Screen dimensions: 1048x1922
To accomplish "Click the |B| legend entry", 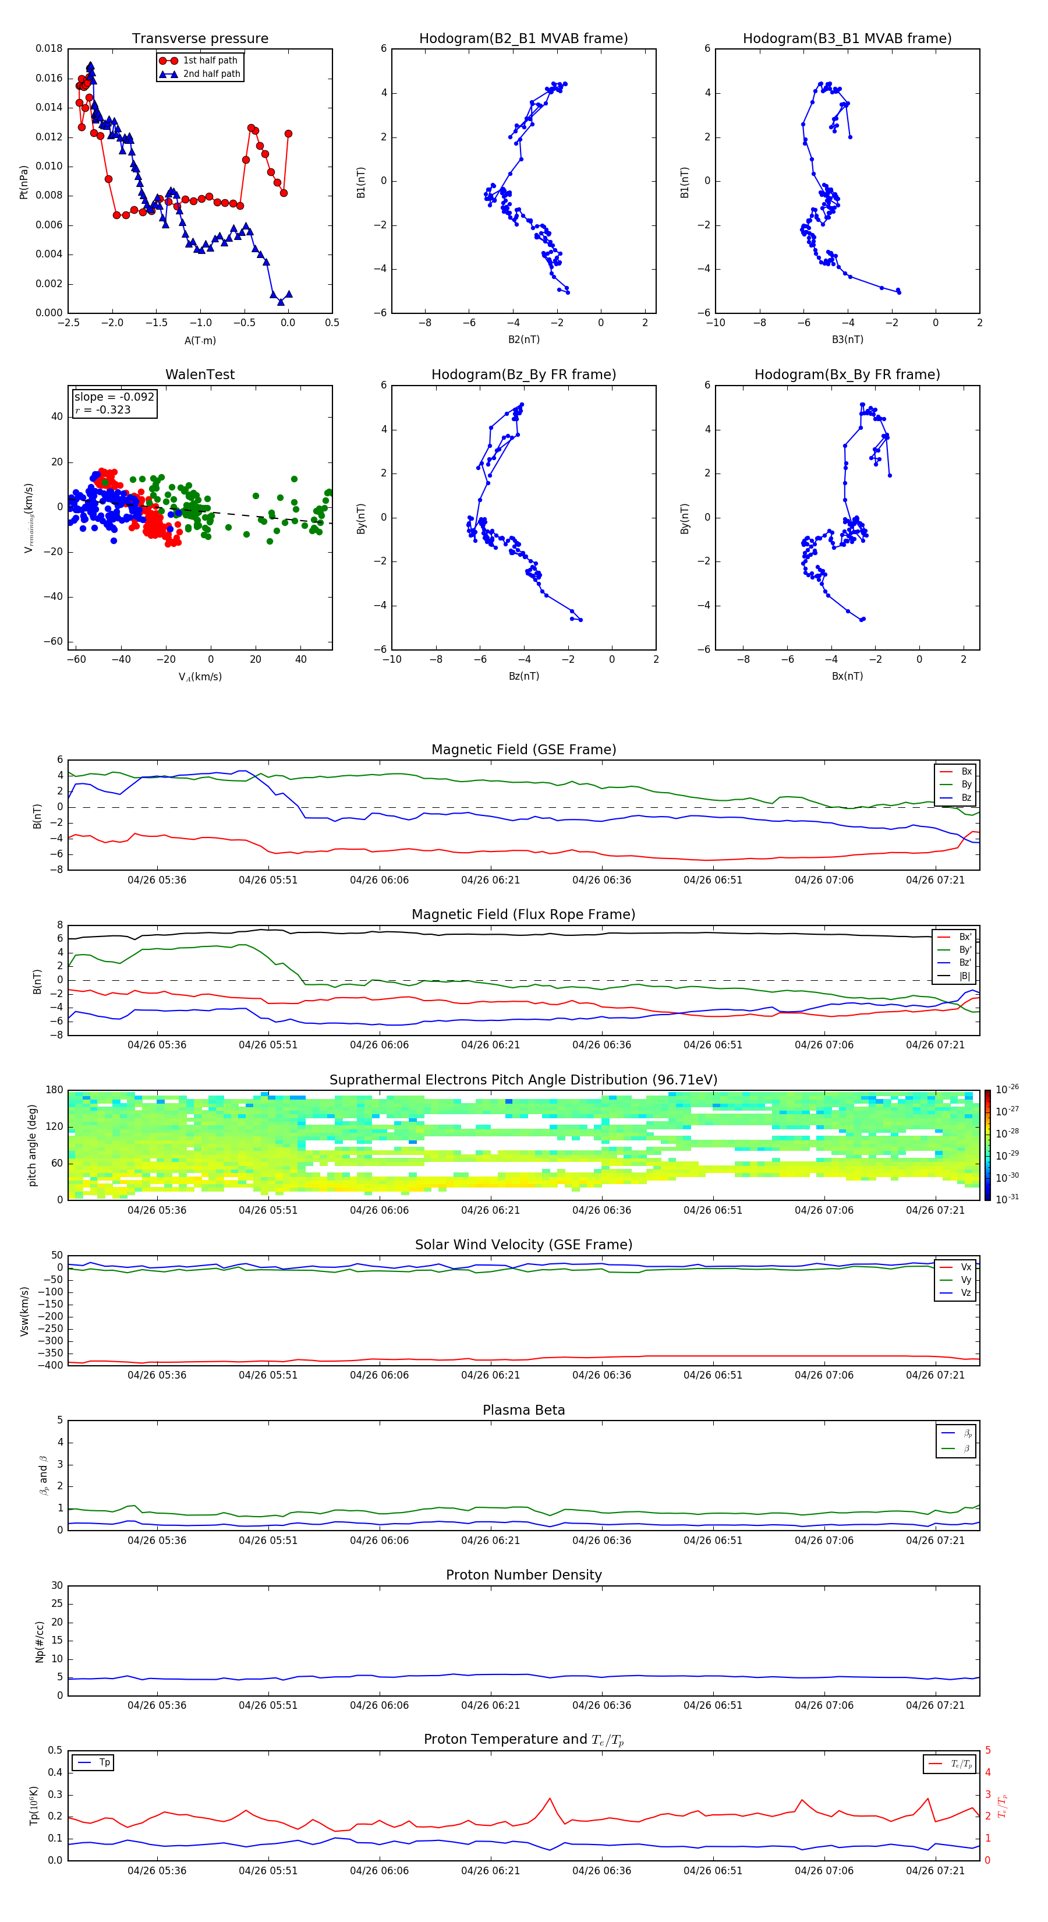I will [954, 976].
